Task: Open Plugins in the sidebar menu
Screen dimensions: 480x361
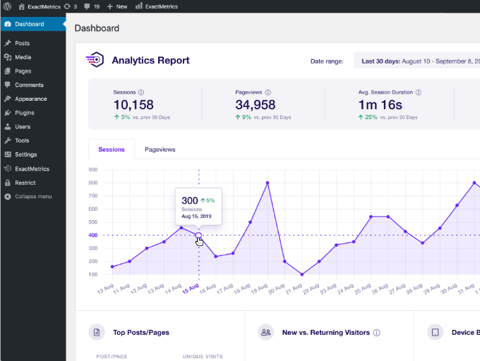Action: (24, 113)
